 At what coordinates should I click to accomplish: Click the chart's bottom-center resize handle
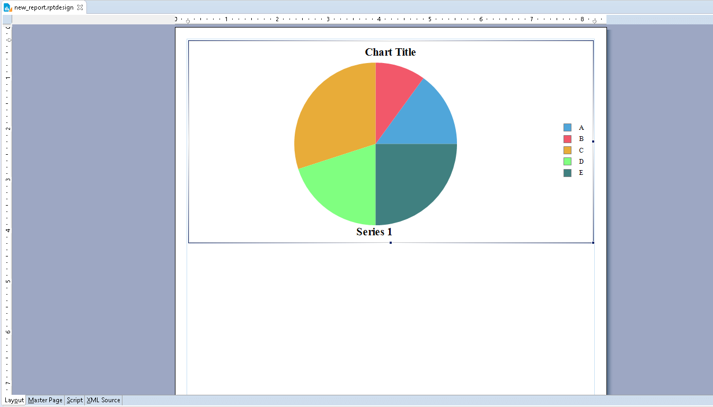[391, 243]
